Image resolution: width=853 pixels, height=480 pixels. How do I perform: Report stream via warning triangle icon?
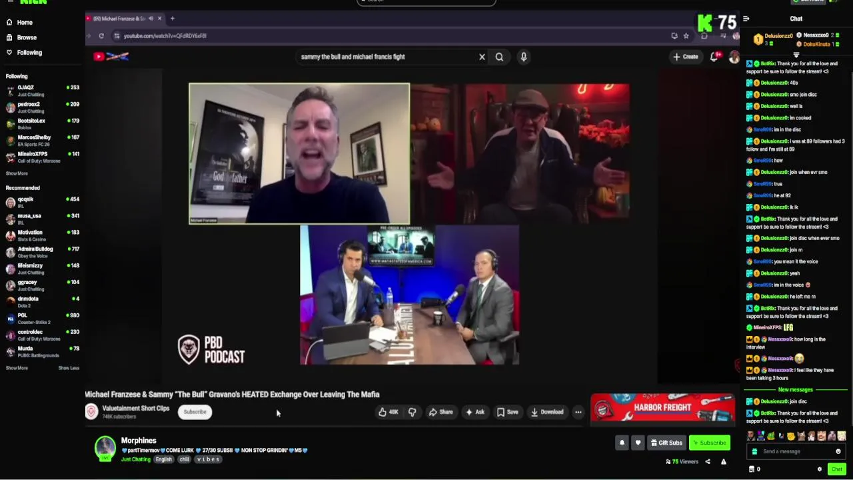coord(723,461)
